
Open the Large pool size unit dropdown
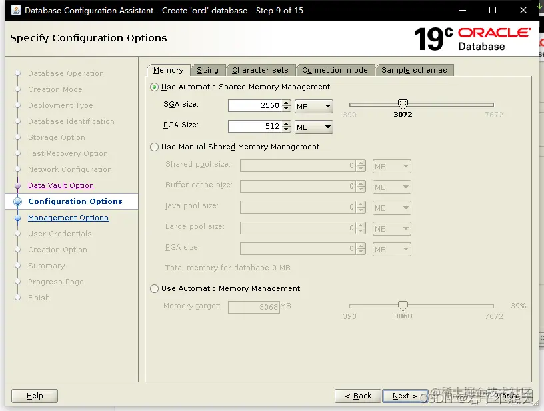click(x=392, y=229)
